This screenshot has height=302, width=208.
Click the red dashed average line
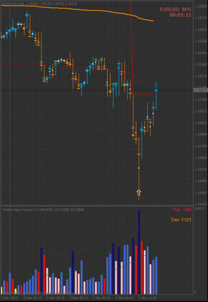(77, 67)
